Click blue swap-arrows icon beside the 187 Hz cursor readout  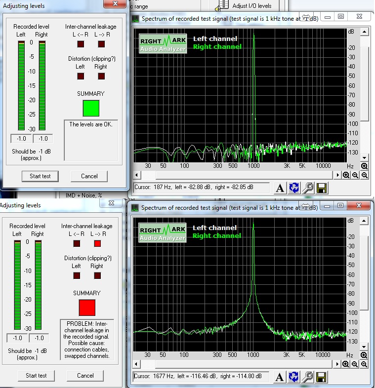pos(294,188)
